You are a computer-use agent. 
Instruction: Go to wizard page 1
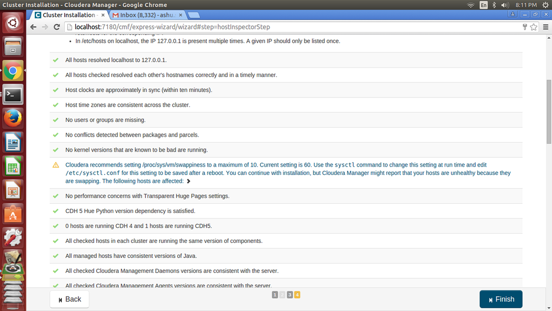[x=275, y=295]
